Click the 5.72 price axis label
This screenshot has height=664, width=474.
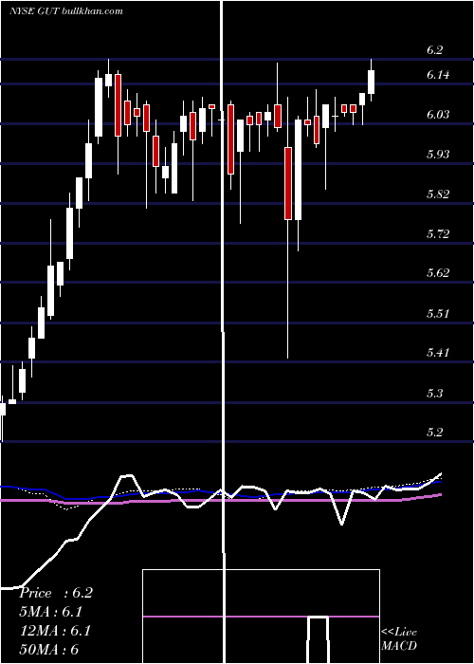438,233
